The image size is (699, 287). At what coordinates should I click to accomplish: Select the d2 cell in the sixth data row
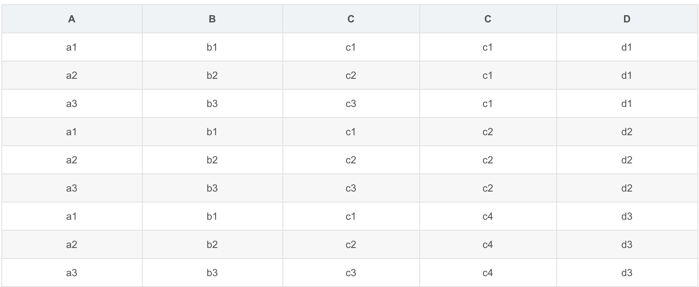[x=627, y=188]
